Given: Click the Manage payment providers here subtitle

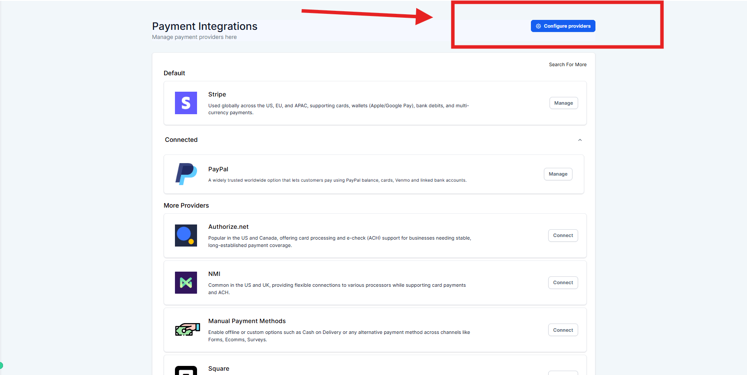Looking at the screenshot, I should tap(194, 37).
